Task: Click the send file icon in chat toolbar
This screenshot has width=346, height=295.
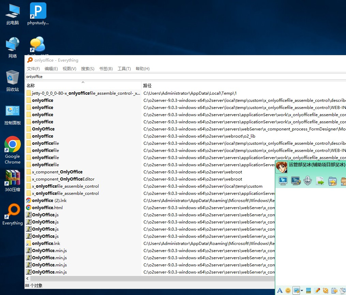Action: point(320,181)
